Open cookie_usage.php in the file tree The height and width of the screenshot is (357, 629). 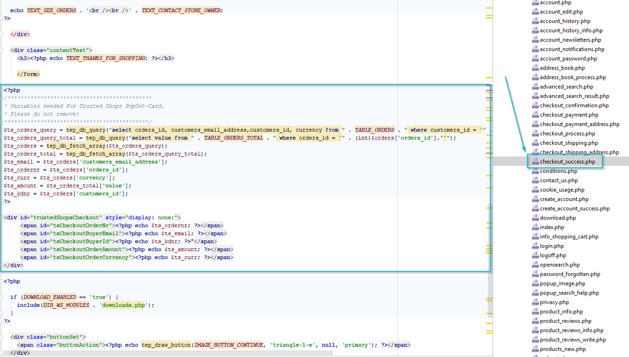coord(562,190)
